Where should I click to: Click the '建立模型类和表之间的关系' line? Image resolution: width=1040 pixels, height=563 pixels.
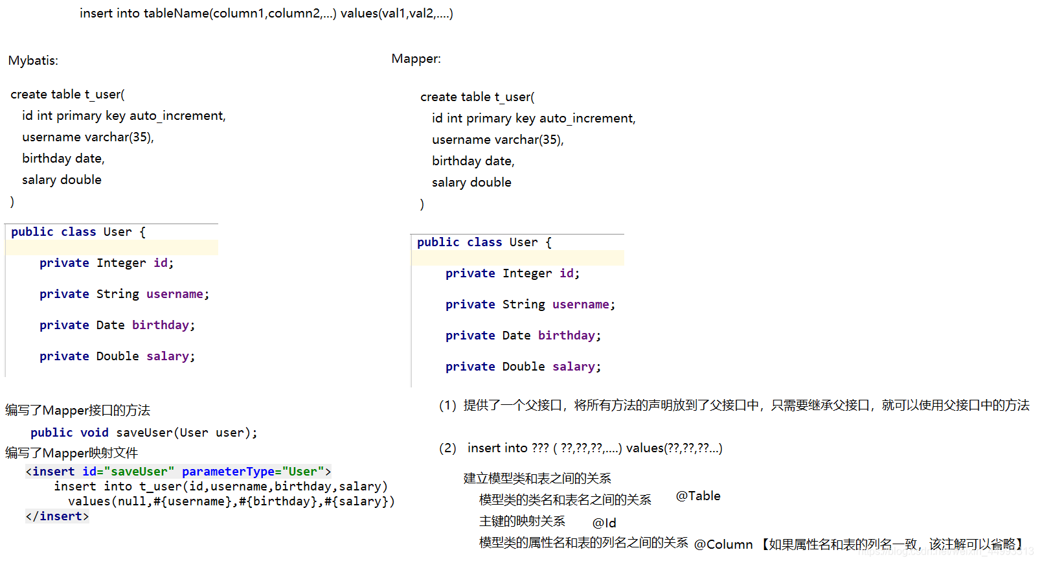pos(537,478)
